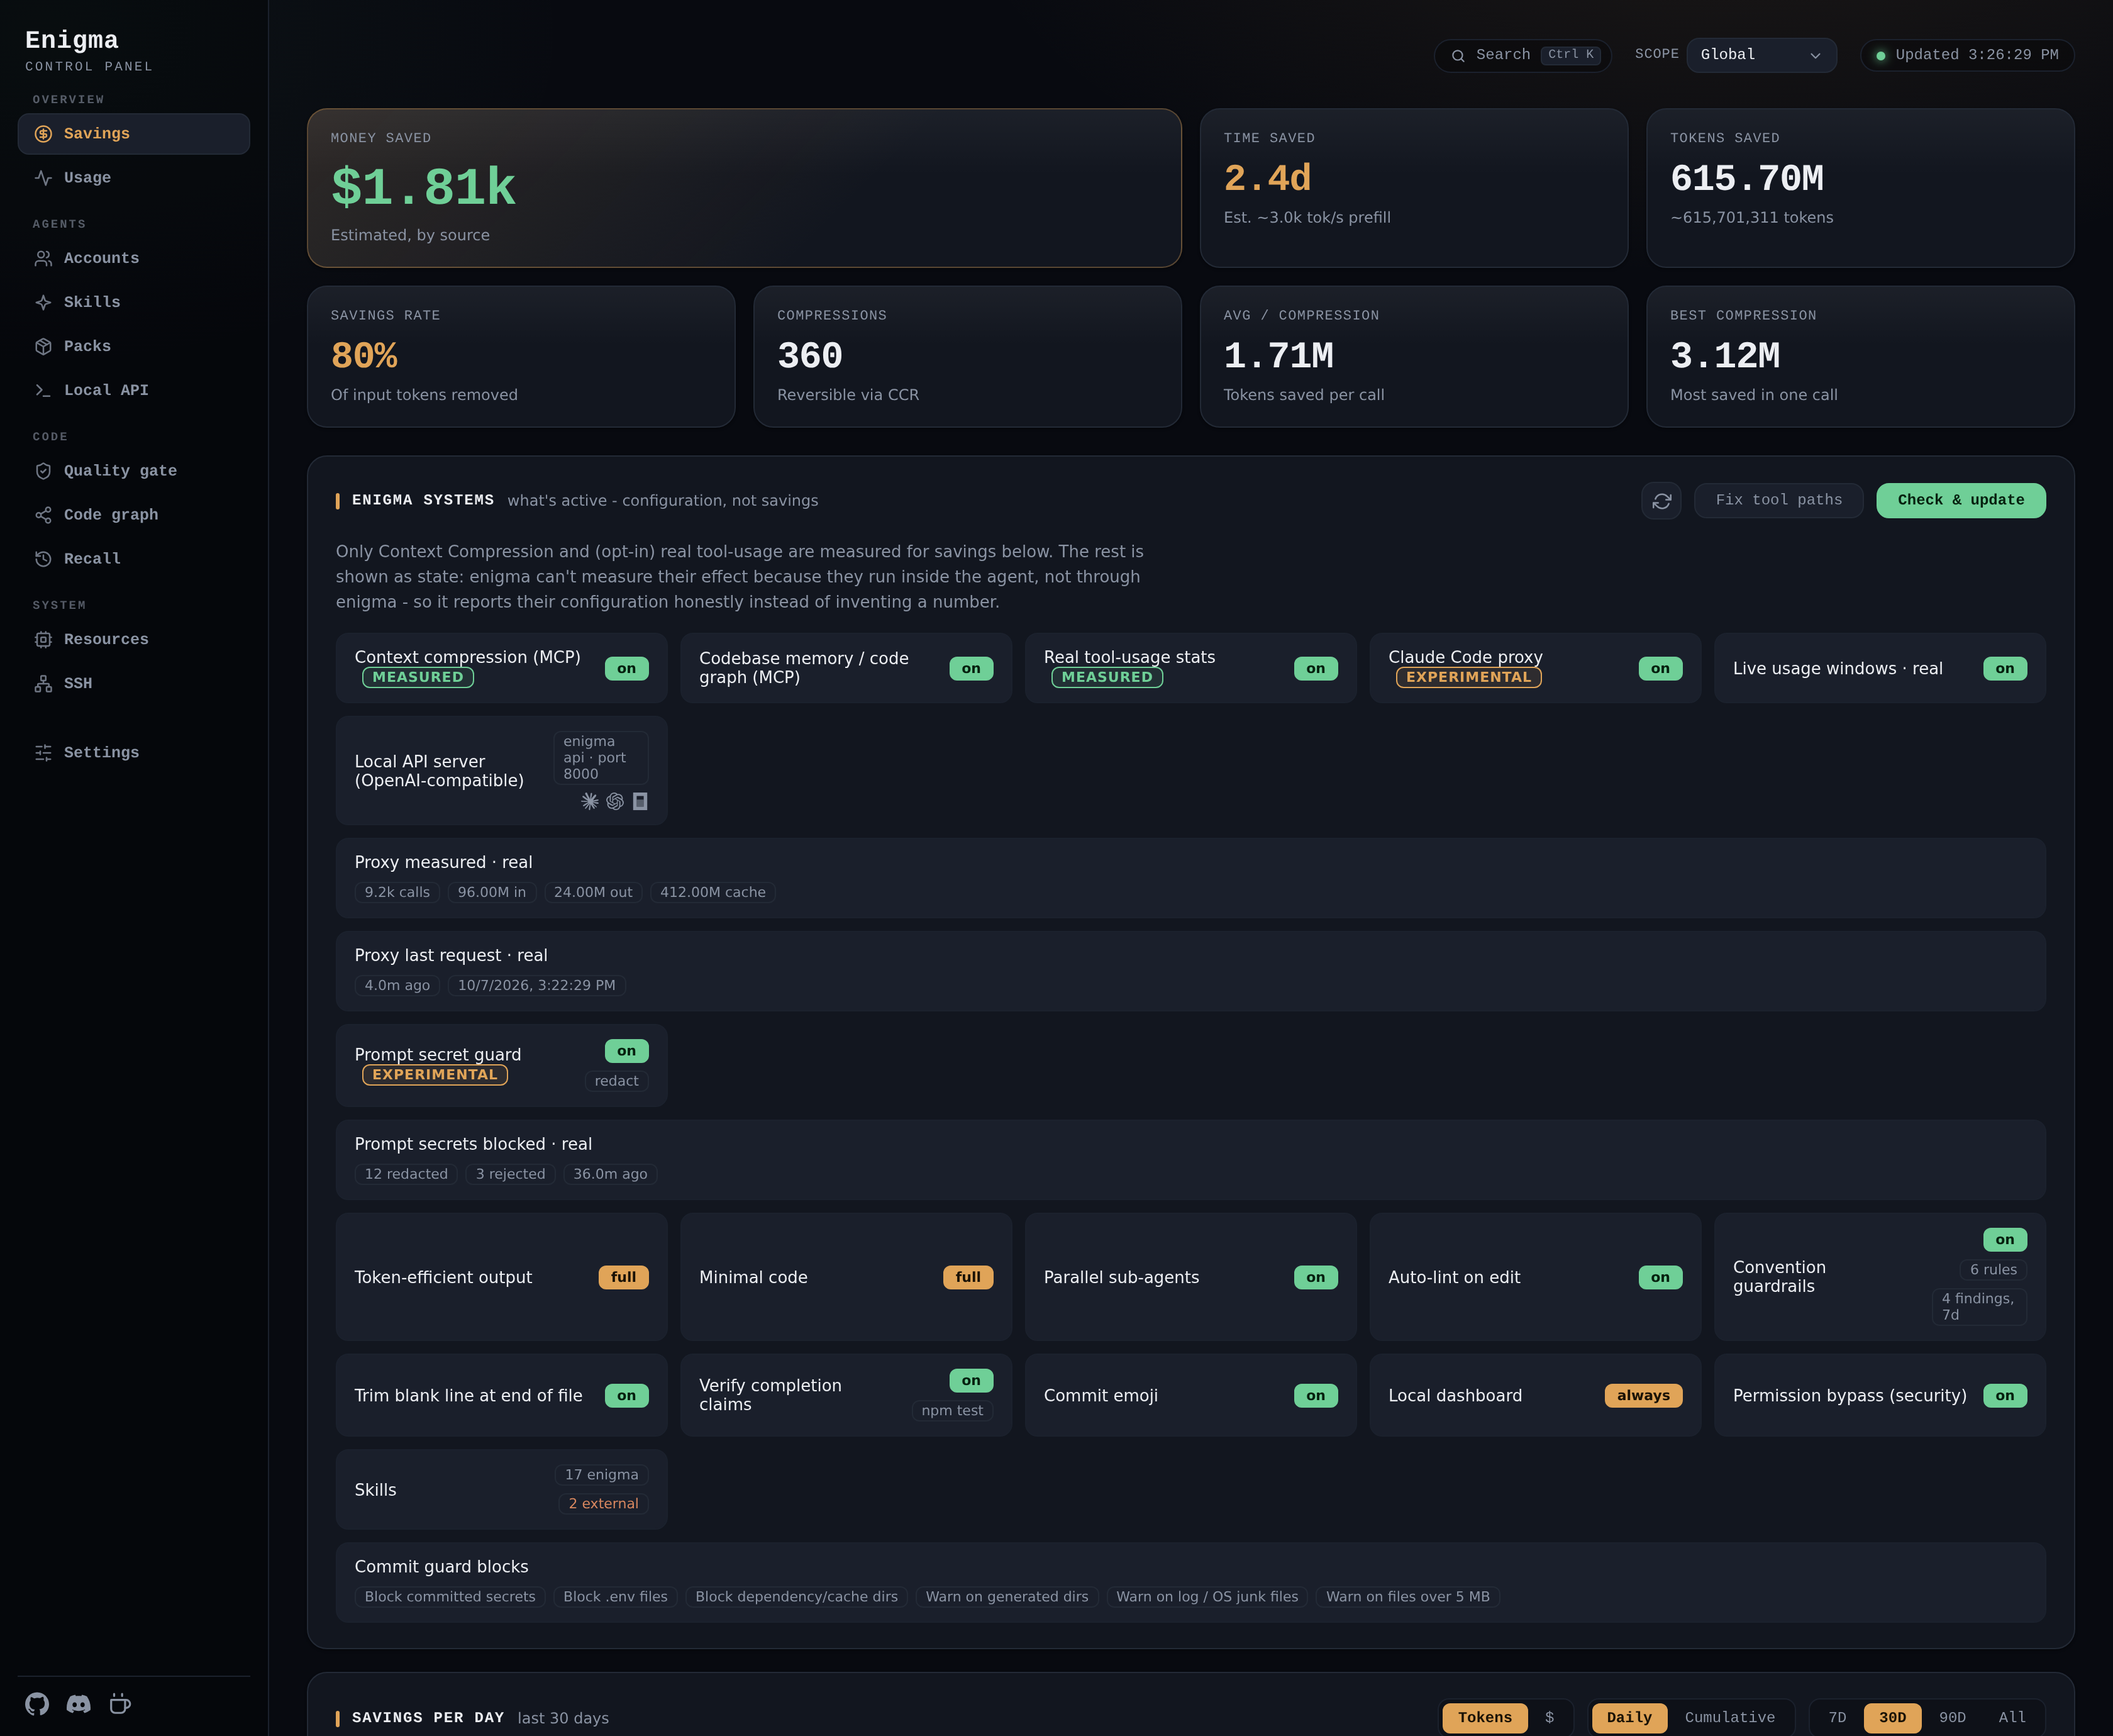Click the Usage activity pulse icon
This screenshot has height=1736, width=2113.
(43, 178)
